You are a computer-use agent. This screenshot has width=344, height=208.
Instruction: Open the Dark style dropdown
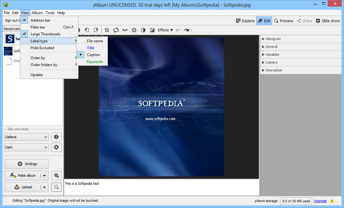point(26,147)
